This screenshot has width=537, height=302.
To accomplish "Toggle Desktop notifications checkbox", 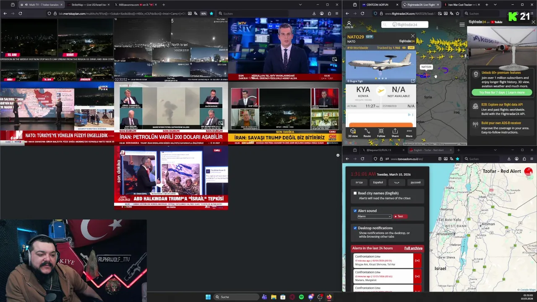I will [355, 228].
